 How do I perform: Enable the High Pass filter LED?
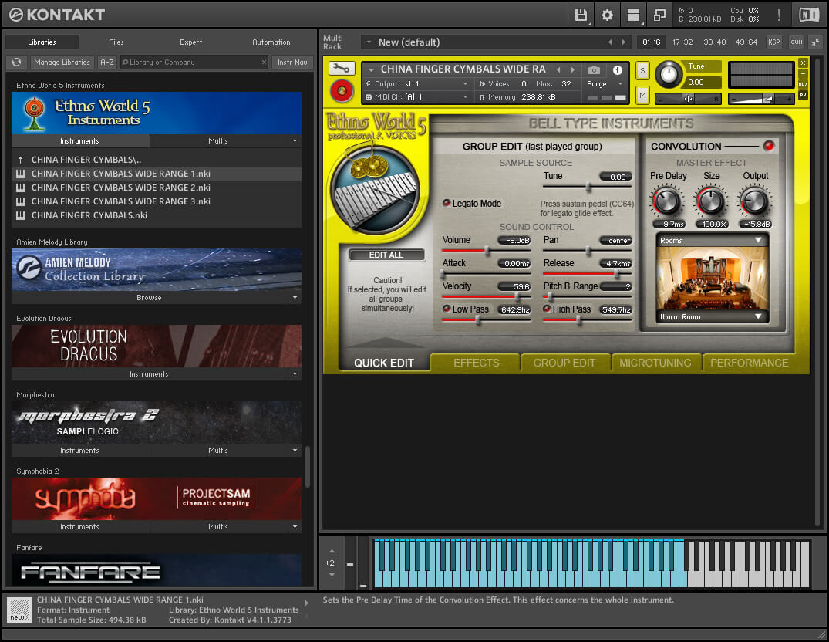(547, 309)
